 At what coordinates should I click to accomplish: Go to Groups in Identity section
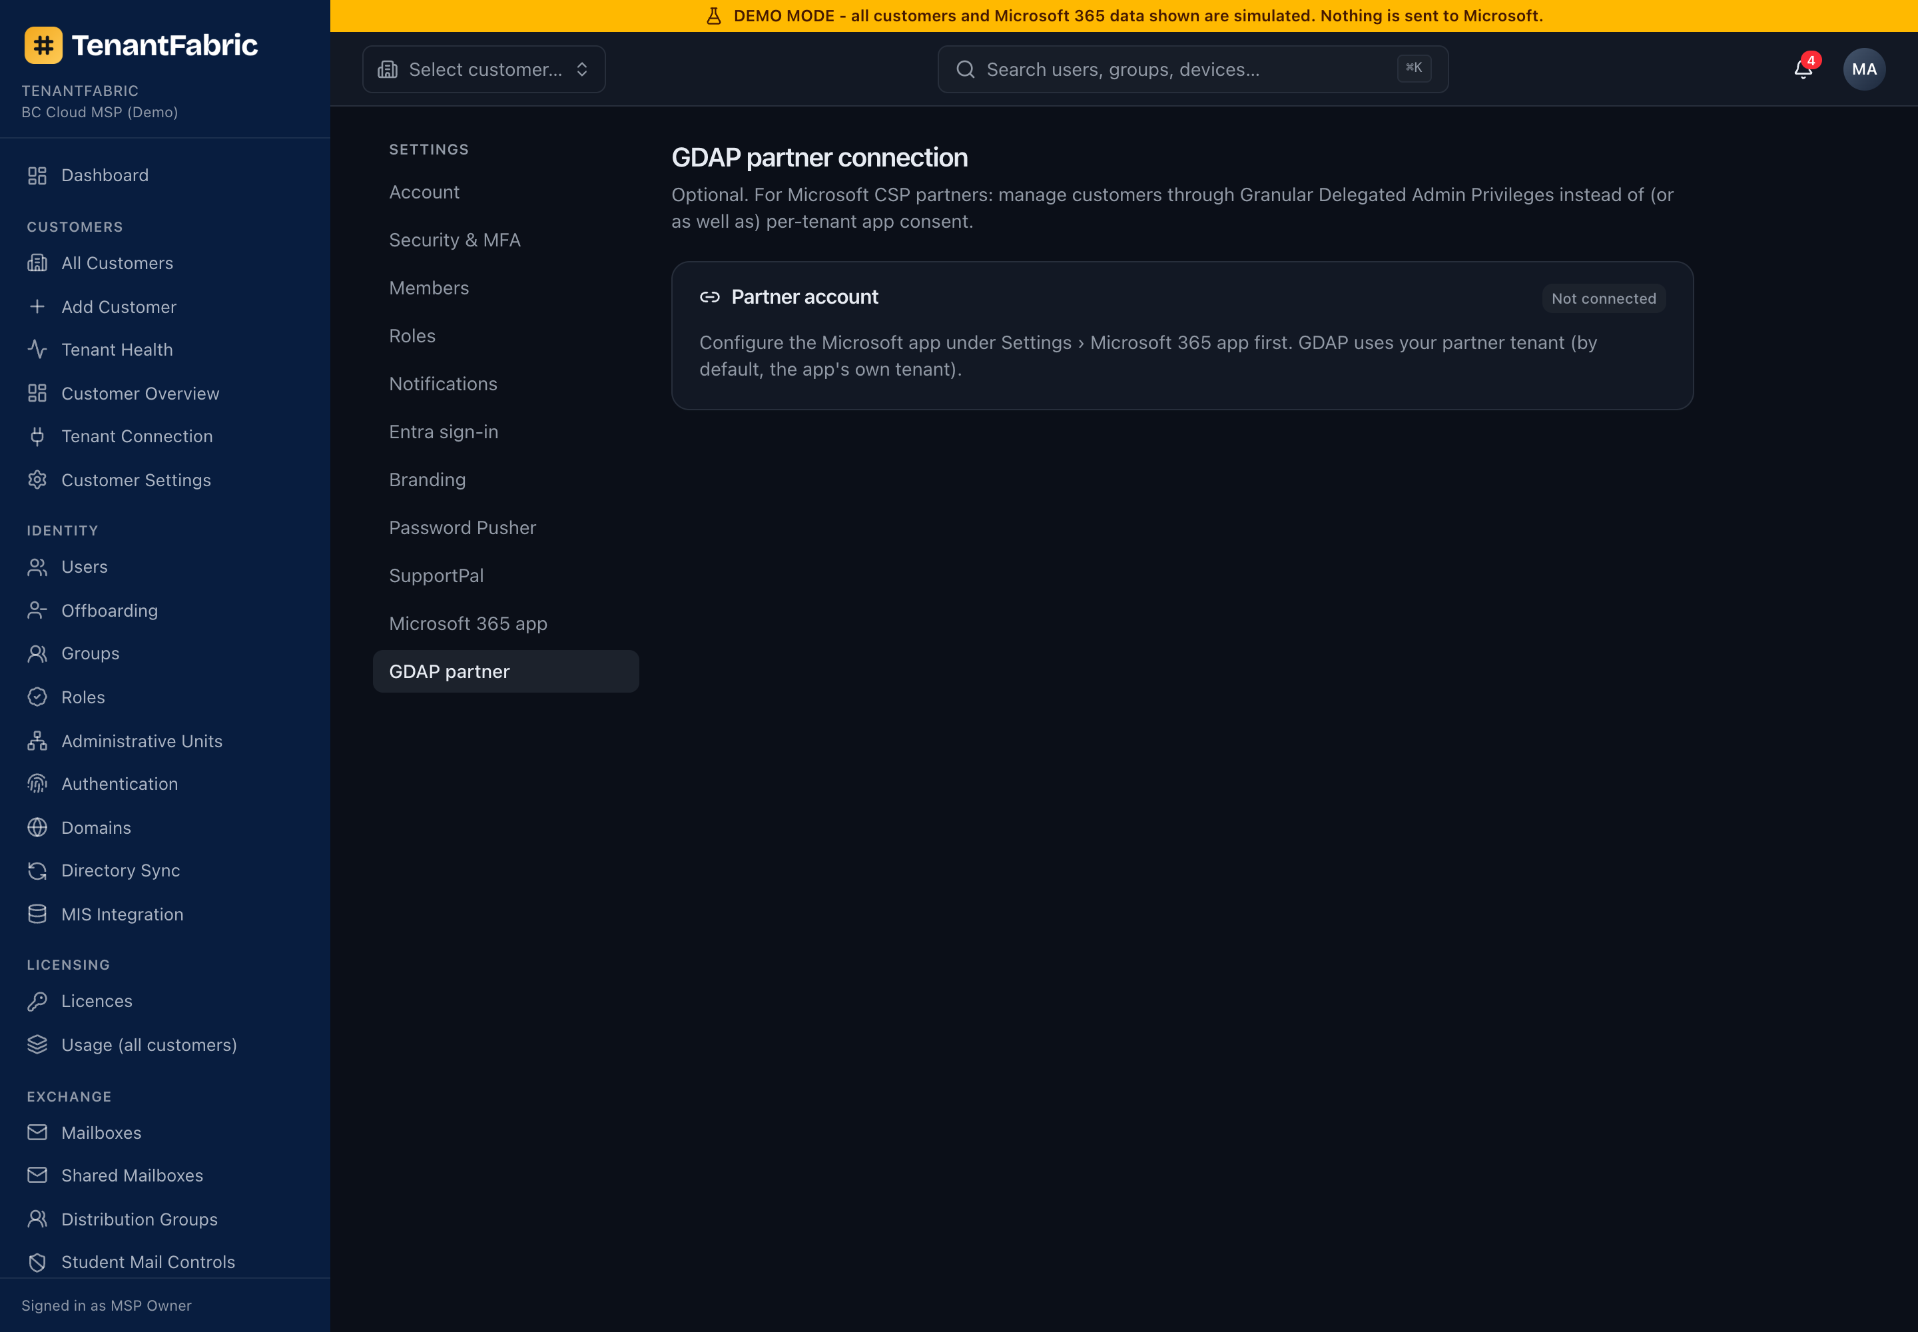165,653
